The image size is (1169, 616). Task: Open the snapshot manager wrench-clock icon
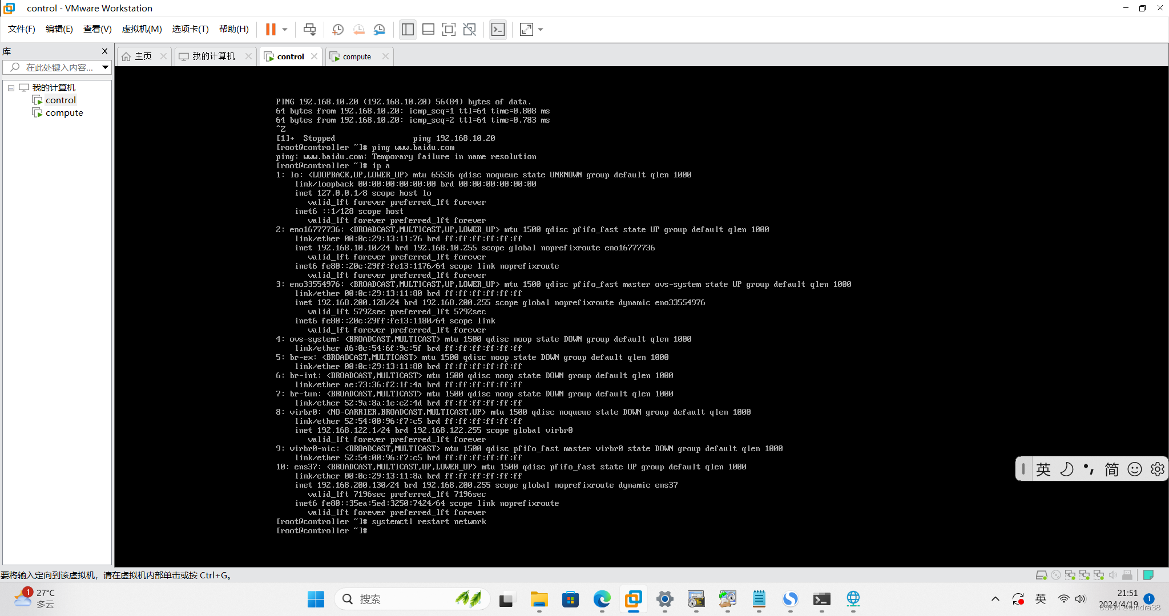point(379,29)
